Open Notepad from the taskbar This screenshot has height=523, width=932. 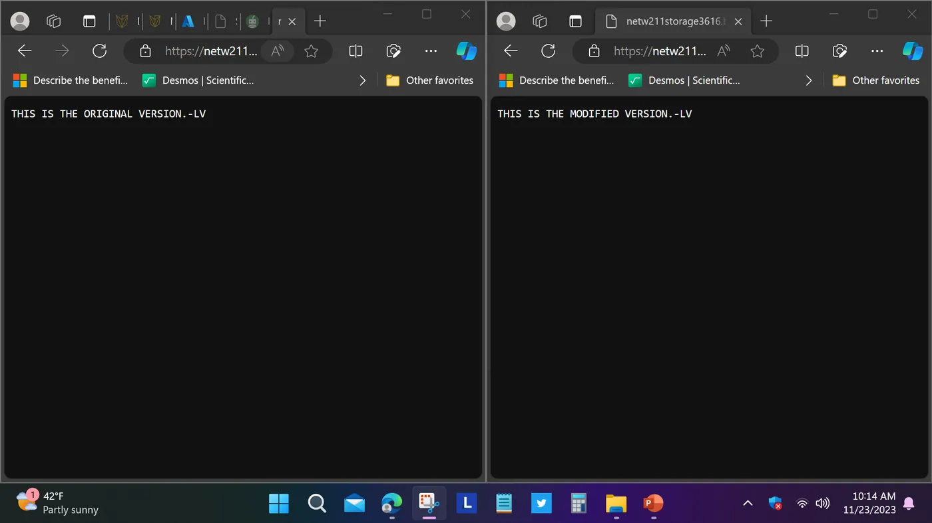click(504, 504)
